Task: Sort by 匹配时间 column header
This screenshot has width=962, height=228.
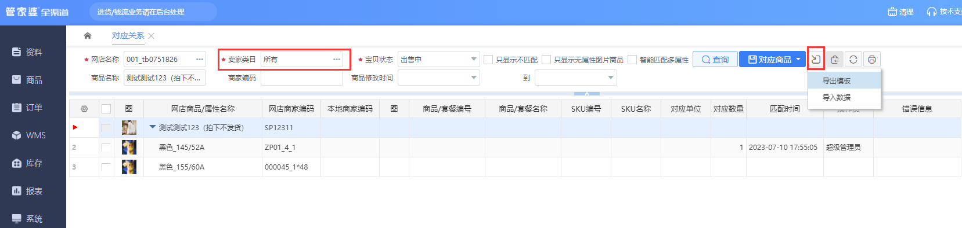Action: click(785, 109)
